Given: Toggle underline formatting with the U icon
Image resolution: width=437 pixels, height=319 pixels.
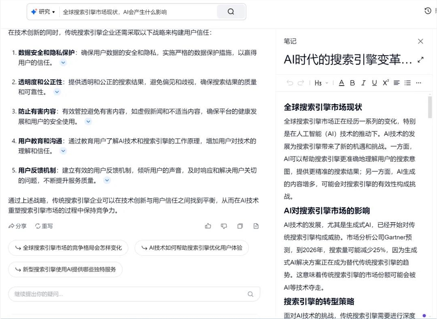Looking at the screenshot, I should [x=374, y=82].
